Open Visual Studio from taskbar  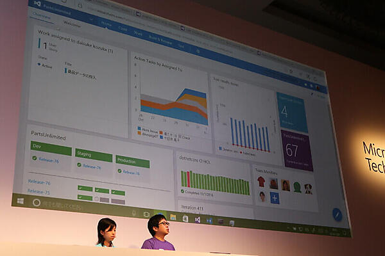click(198, 220)
